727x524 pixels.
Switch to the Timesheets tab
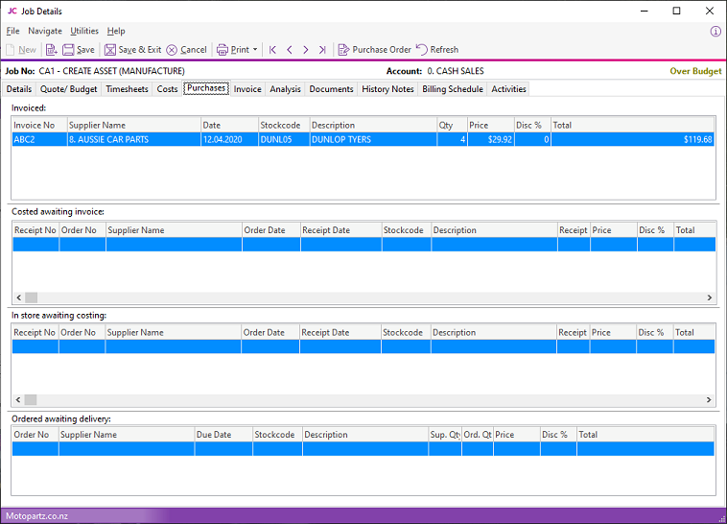(128, 89)
